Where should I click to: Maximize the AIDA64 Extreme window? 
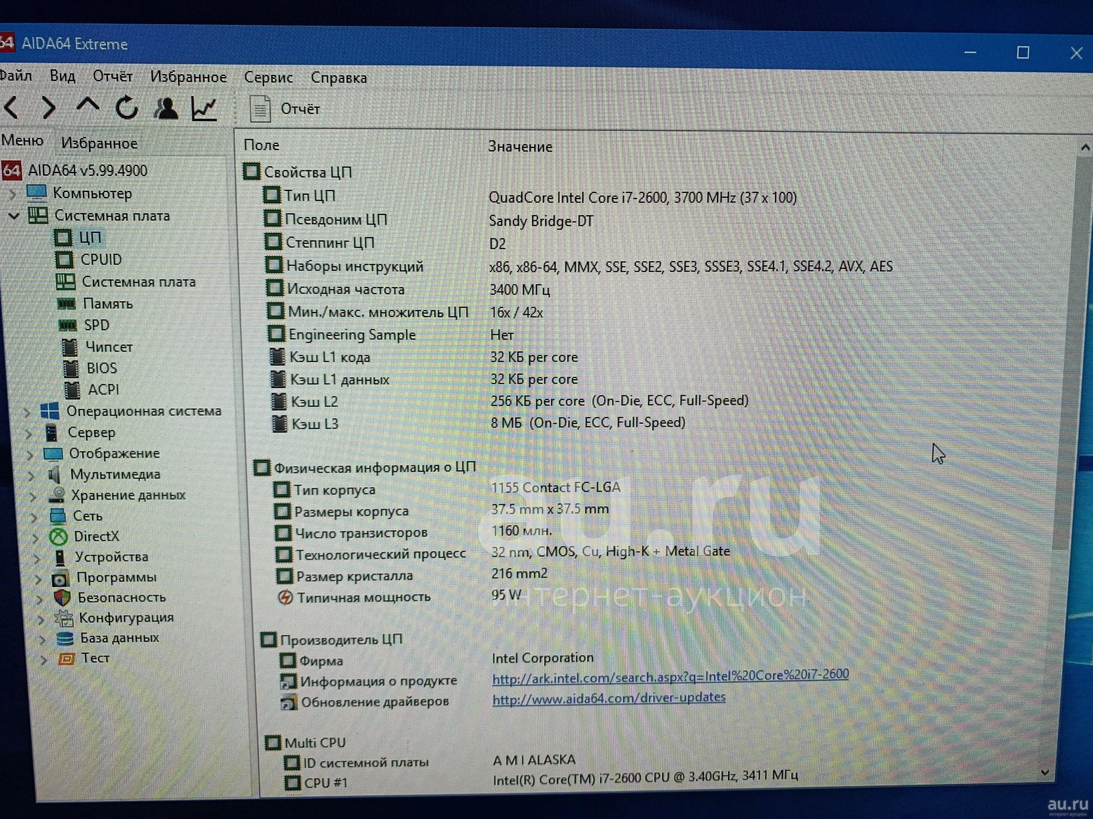click(1023, 52)
